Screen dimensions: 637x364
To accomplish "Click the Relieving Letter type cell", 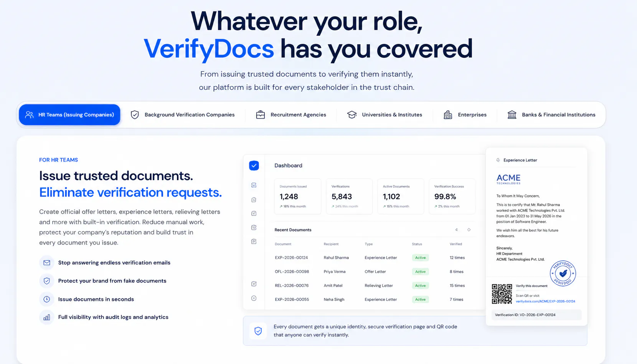I will tap(379, 286).
